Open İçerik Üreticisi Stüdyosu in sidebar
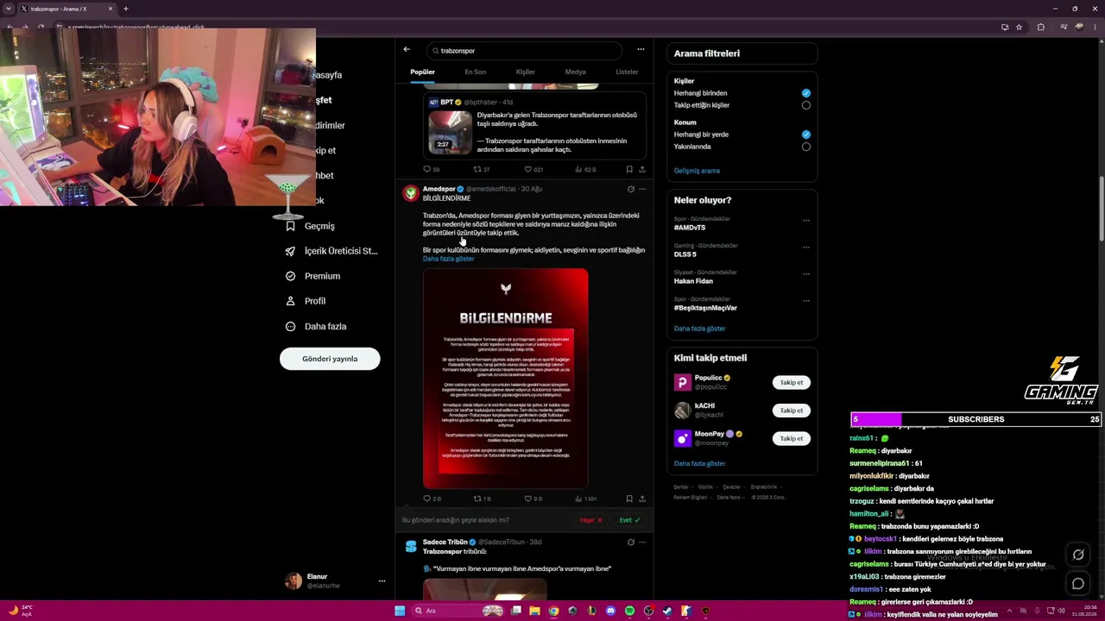Image resolution: width=1105 pixels, height=621 pixels. pos(331,251)
